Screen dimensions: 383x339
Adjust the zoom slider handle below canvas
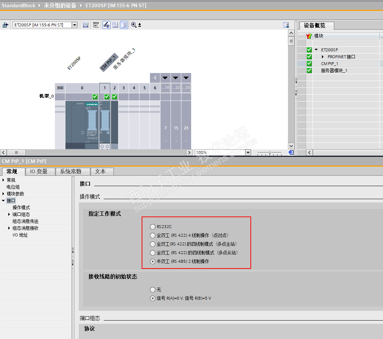pyautogui.click(x=270, y=153)
